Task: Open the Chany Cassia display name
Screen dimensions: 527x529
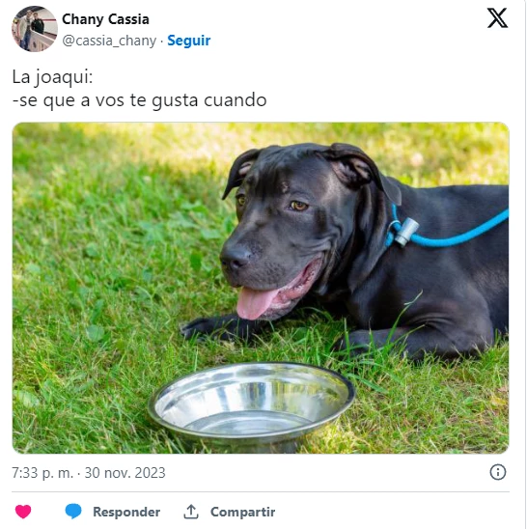Action: coord(105,19)
